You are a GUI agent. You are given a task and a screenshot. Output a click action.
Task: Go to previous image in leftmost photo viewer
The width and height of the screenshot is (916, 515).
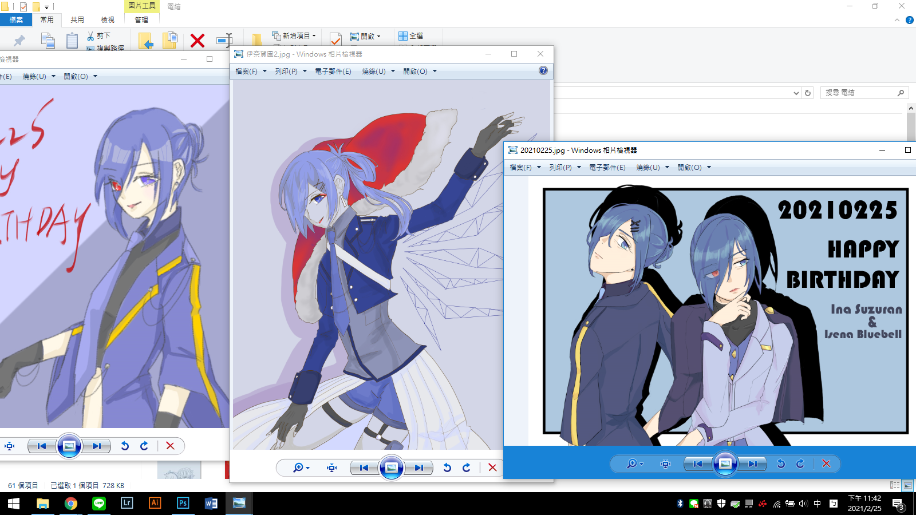41,446
